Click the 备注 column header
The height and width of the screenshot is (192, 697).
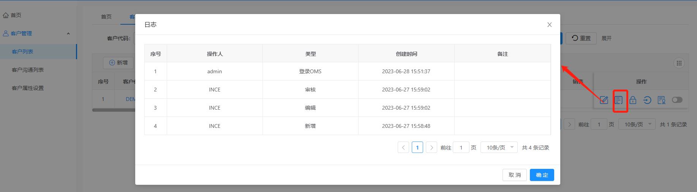click(x=503, y=54)
